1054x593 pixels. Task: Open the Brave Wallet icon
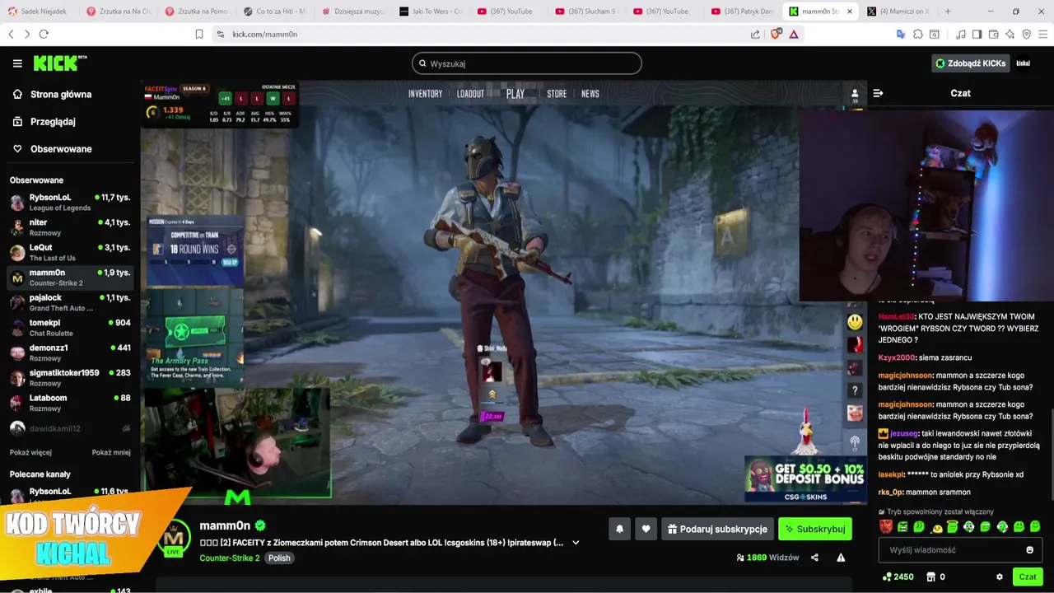click(994, 34)
